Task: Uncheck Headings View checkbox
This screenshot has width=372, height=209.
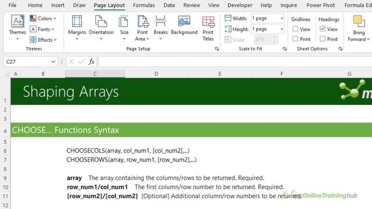Action: point(322,29)
